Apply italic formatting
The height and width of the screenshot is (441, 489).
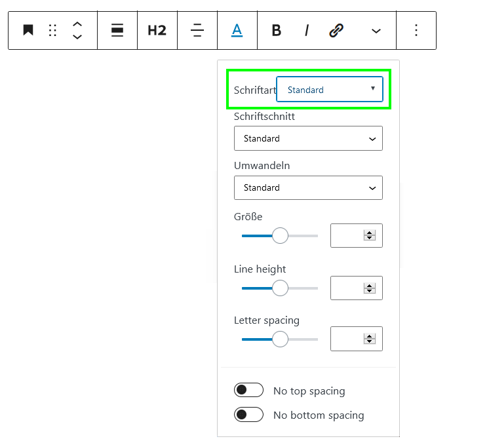tap(307, 30)
